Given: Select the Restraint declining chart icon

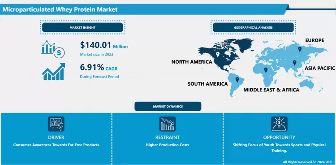Looking at the screenshot, I should pyautogui.click(x=168, y=124).
